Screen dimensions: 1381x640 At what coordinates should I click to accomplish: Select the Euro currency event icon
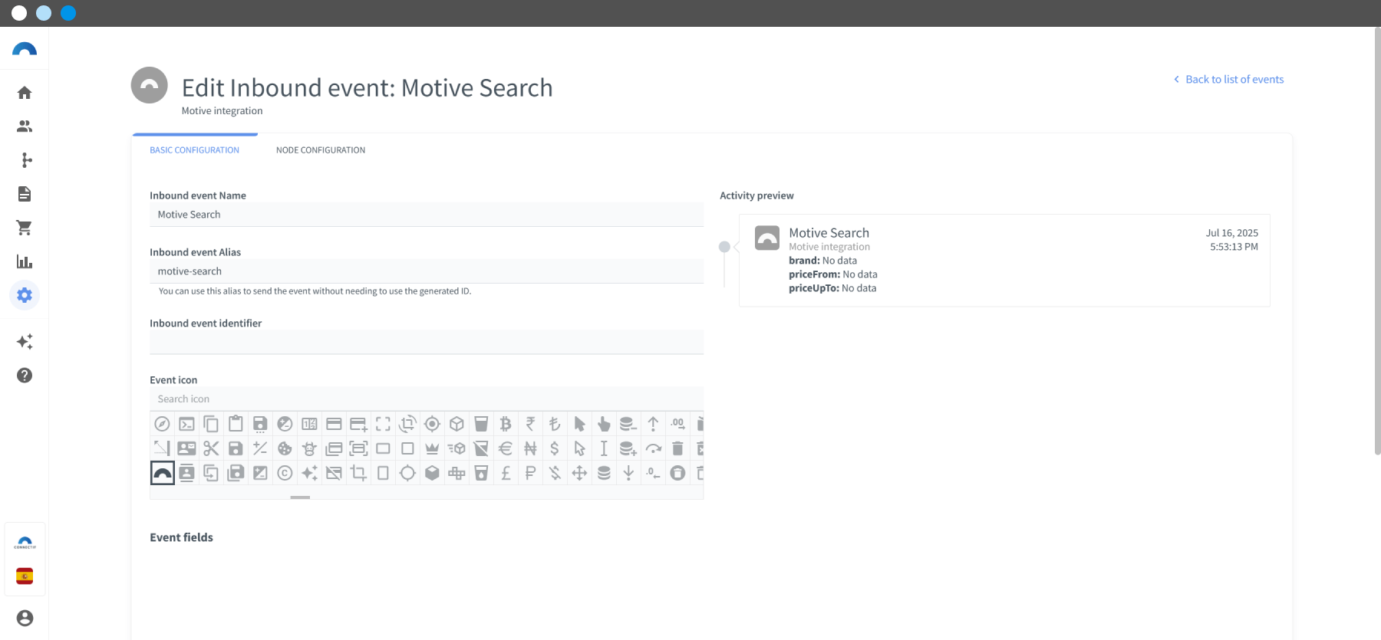[x=506, y=448]
